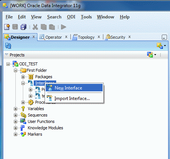Expand the first interface child under Interfaces
The image size is (170, 159).
tap(30, 89)
